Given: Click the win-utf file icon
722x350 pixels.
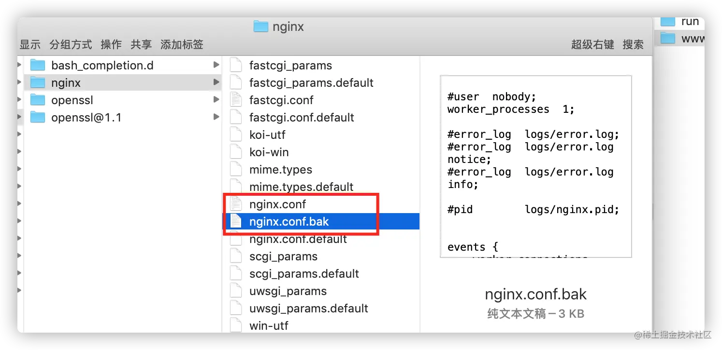Looking at the screenshot, I should pyautogui.click(x=235, y=325).
